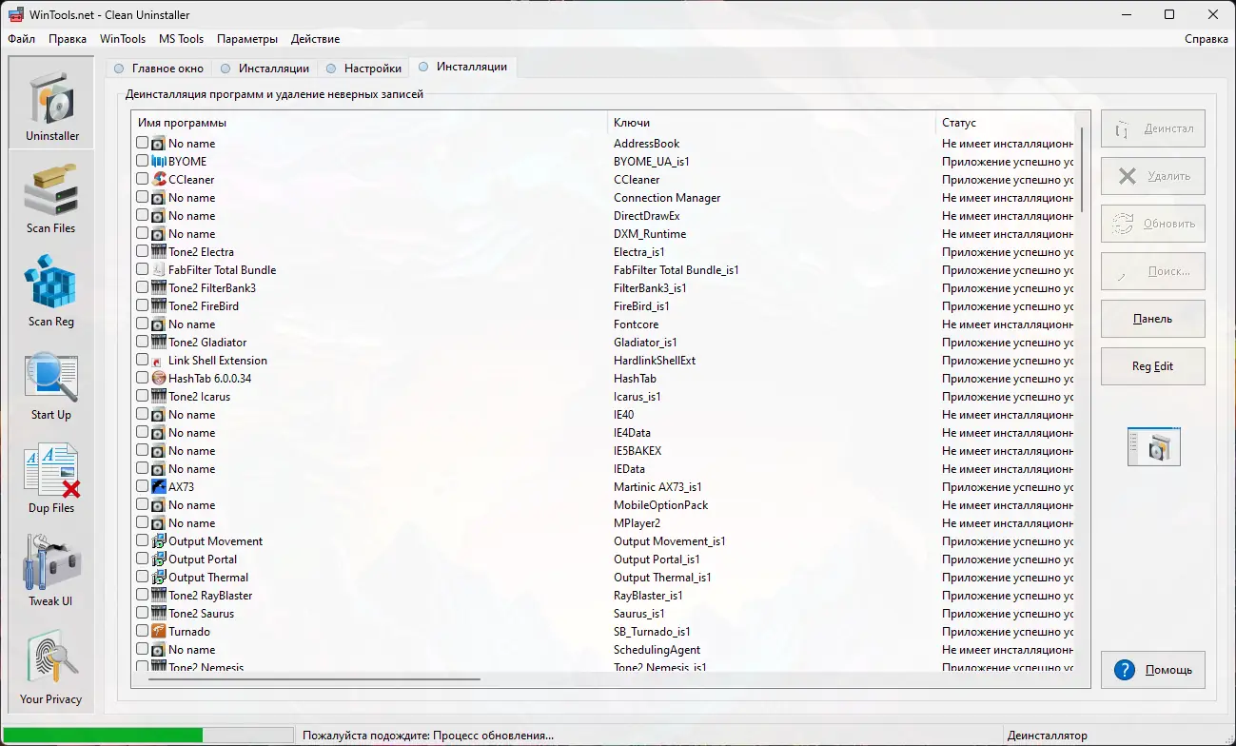Click the Tone2 Gladiator row icon
The image size is (1236, 746).
point(159,343)
